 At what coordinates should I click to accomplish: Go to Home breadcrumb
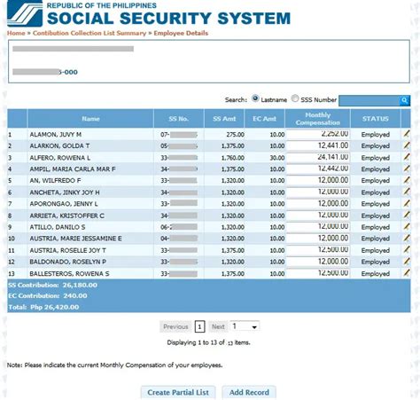(x=16, y=33)
